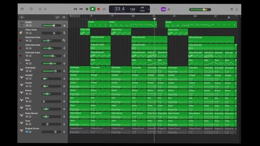Start recording with the red Record button
The image size is (260, 146).
pyautogui.click(x=98, y=9)
